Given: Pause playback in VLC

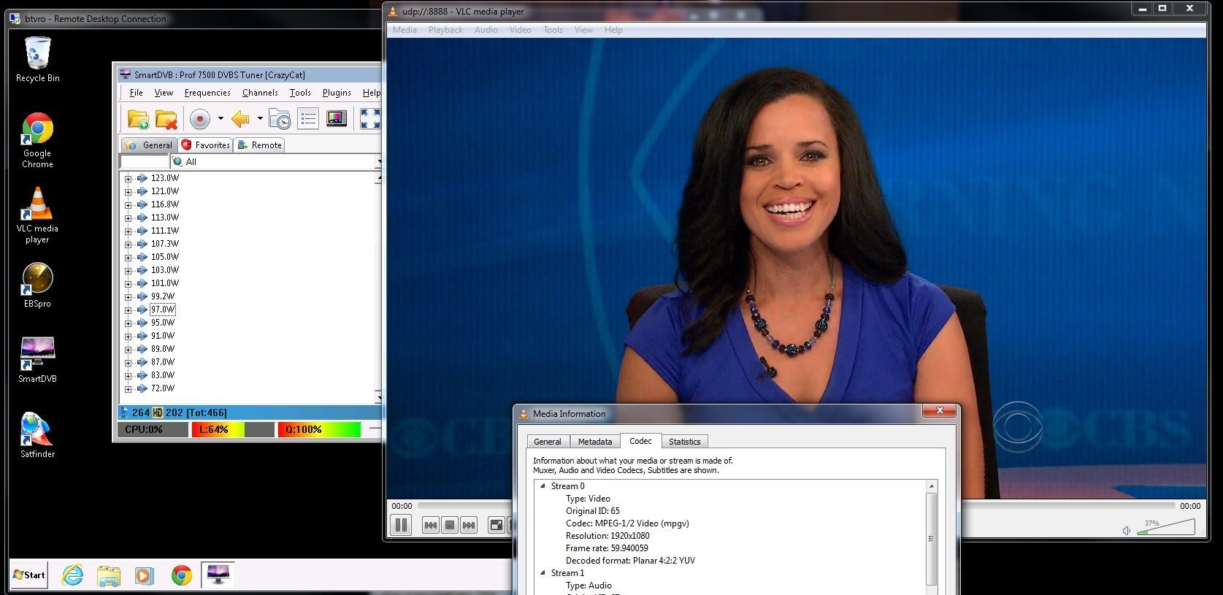Looking at the screenshot, I should point(401,525).
